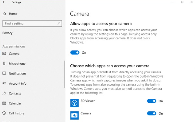Click the back arrow in Settings
The height and width of the screenshot is (122, 195).
(x=4, y=2)
